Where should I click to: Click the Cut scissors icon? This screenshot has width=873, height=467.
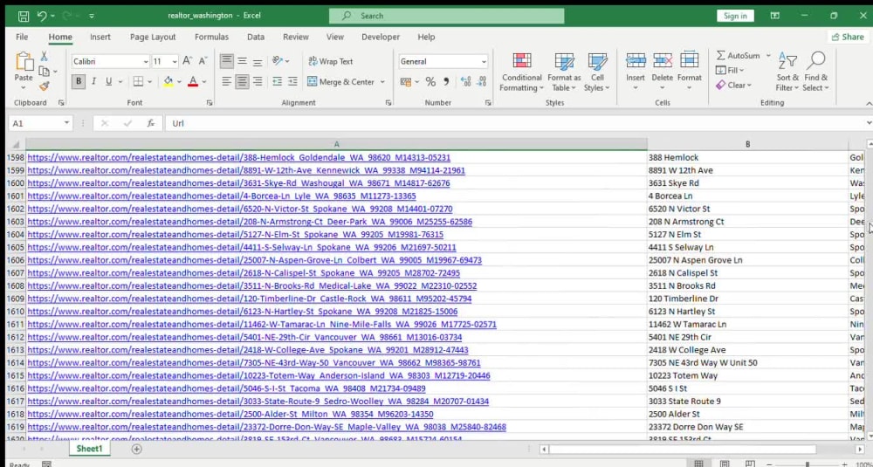coord(44,56)
